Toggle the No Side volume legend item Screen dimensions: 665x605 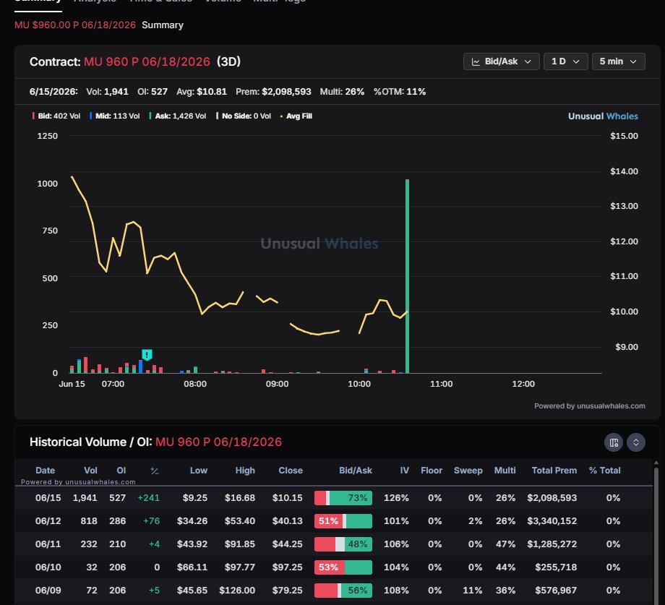click(x=244, y=116)
